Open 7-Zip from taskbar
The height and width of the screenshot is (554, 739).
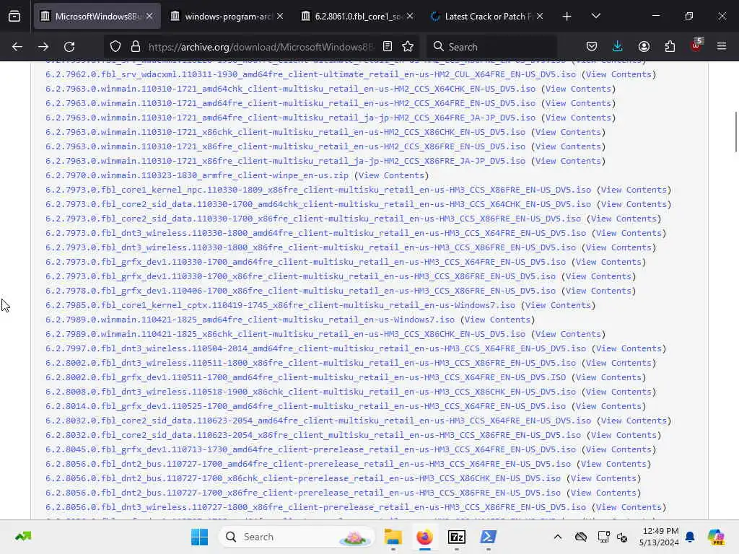(456, 537)
